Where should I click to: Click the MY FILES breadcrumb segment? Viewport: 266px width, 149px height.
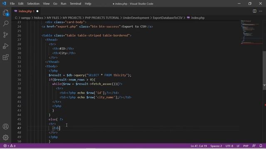coord(53,18)
